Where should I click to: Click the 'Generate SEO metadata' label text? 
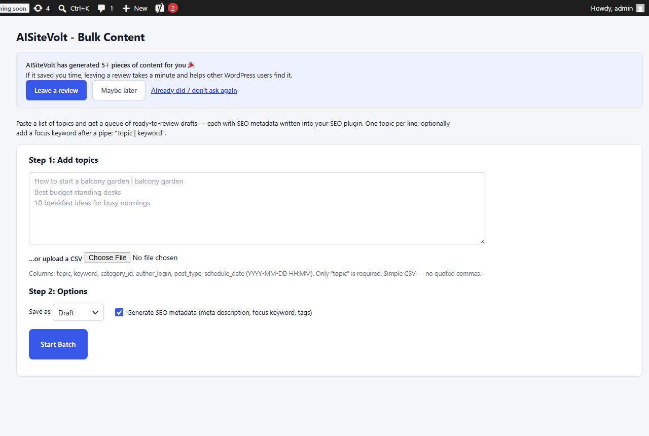point(220,312)
